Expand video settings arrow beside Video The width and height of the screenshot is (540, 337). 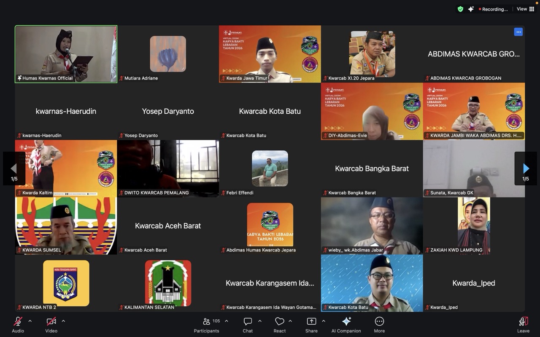pyautogui.click(x=63, y=321)
